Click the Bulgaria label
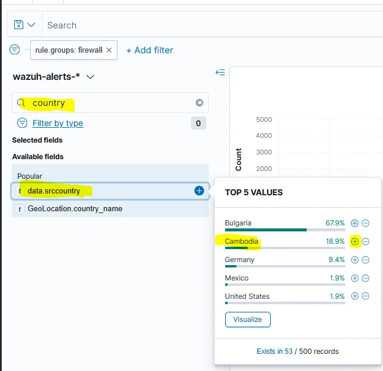 click(238, 223)
